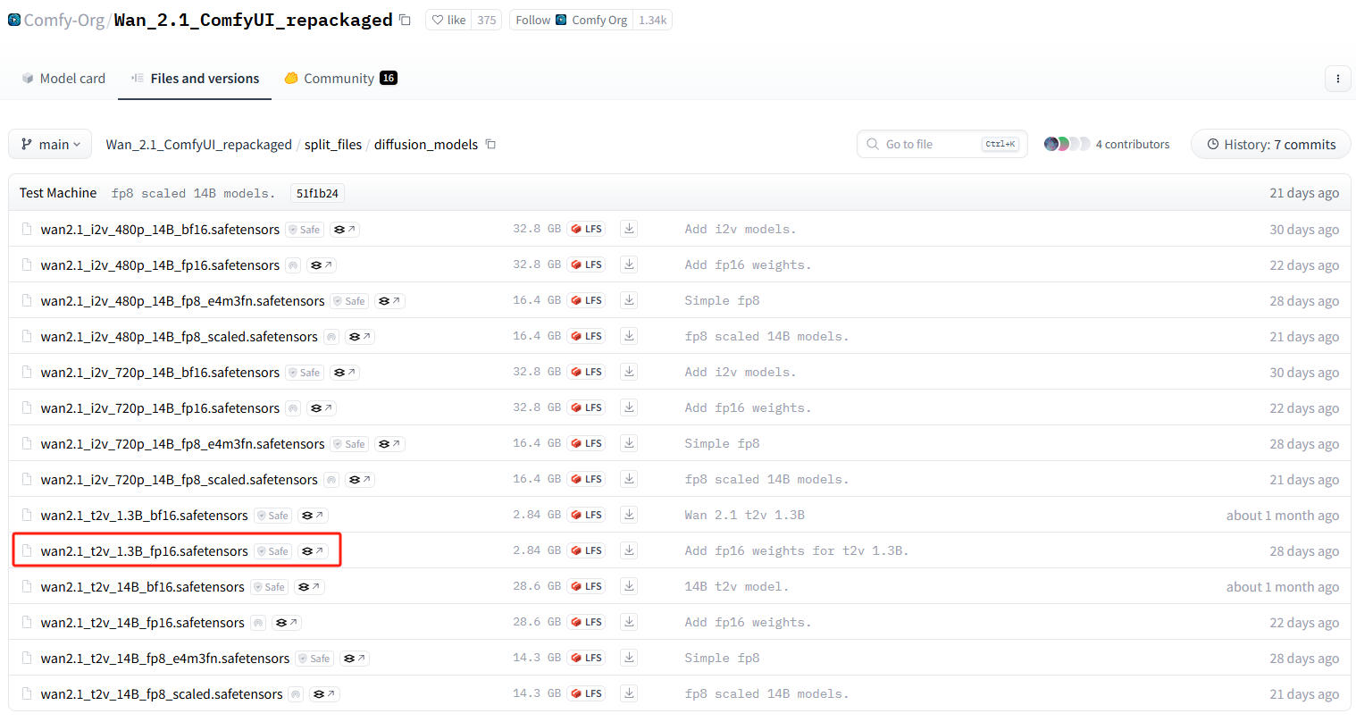
Task: Open commit hash 51f1b24
Action: tap(317, 193)
